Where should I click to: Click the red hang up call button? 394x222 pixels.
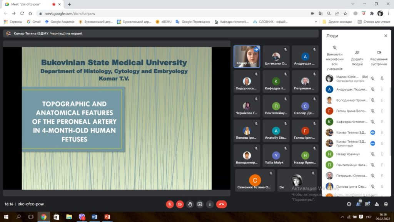pos(221,204)
